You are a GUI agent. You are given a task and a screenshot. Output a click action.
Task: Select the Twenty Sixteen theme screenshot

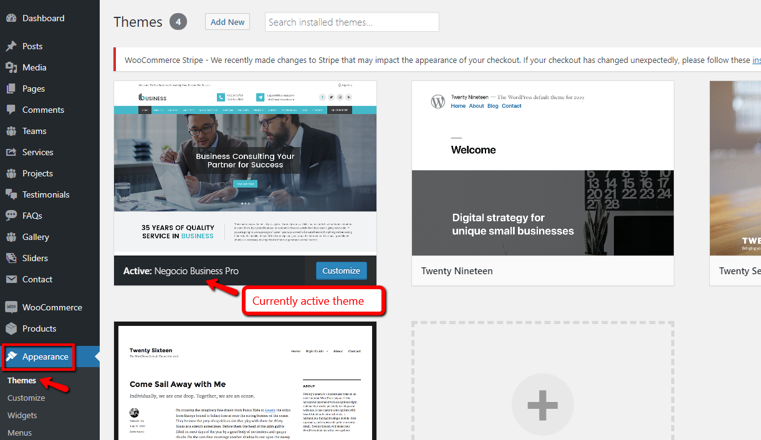(x=246, y=381)
